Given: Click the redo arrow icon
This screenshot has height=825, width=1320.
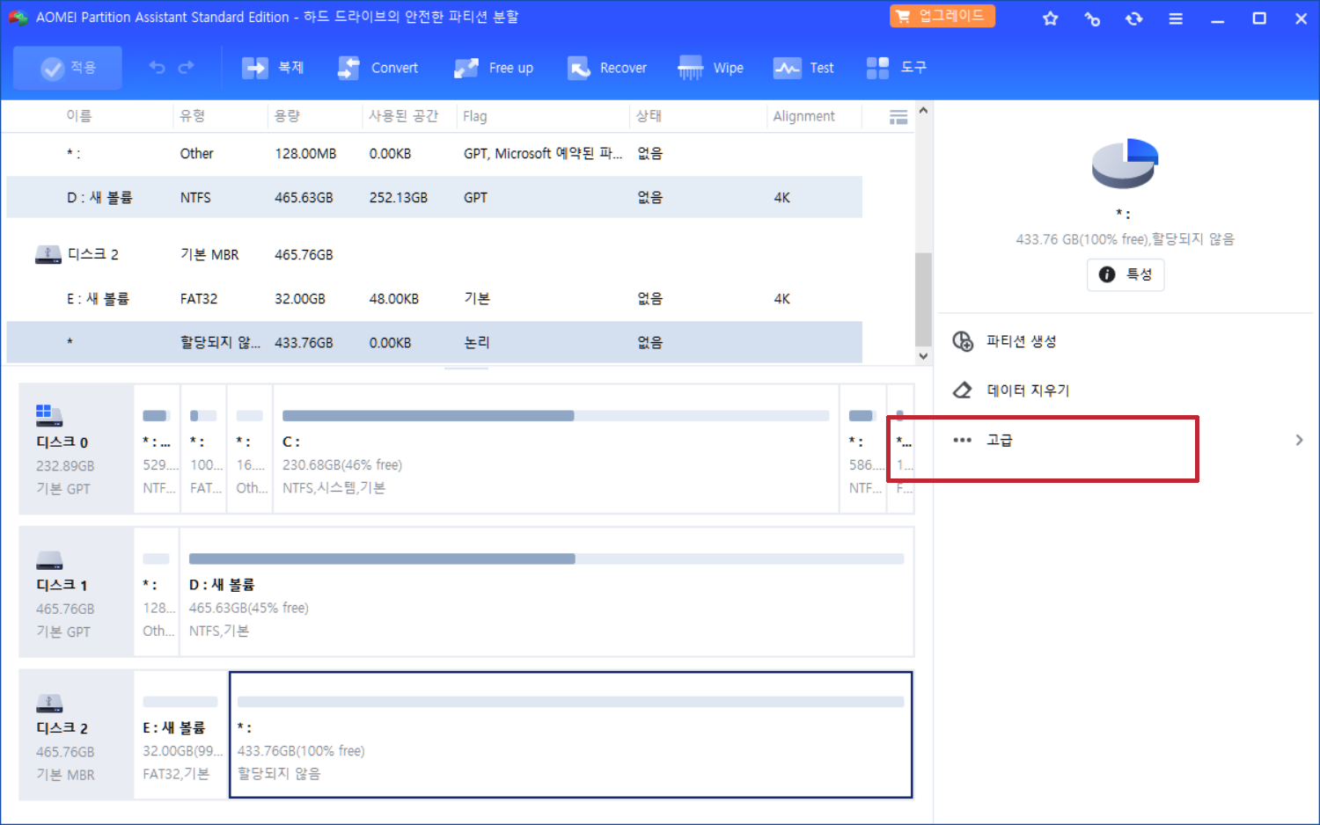Looking at the screenshot, I should [x=186, y=67].
